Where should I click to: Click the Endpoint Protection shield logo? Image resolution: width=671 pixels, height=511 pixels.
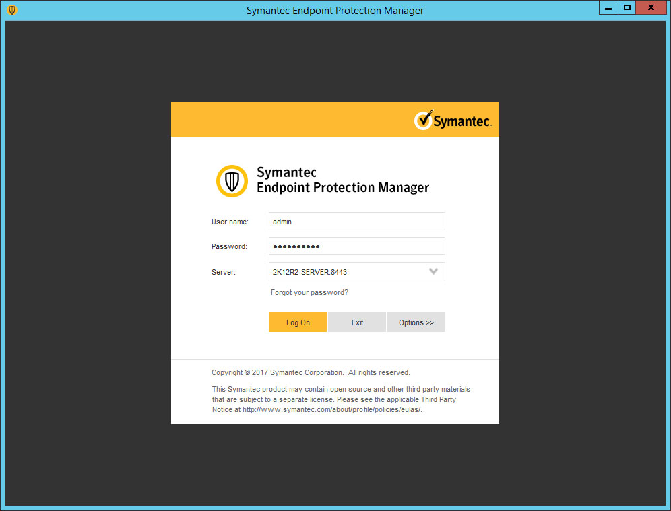[232, 181]
